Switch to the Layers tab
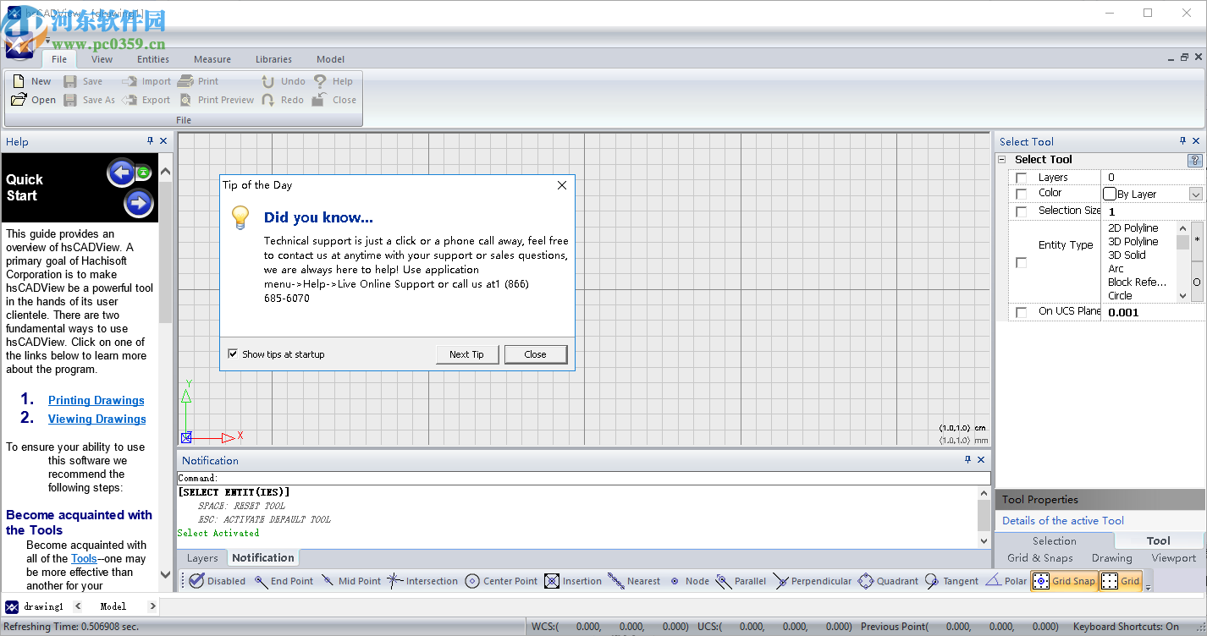This screenshot has width=1207, height=636. pos(202,558)
